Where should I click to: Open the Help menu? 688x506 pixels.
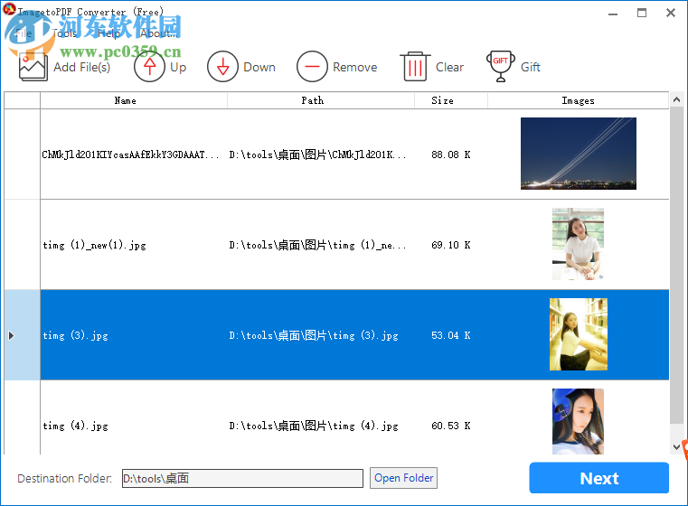(x=108, y=33)
